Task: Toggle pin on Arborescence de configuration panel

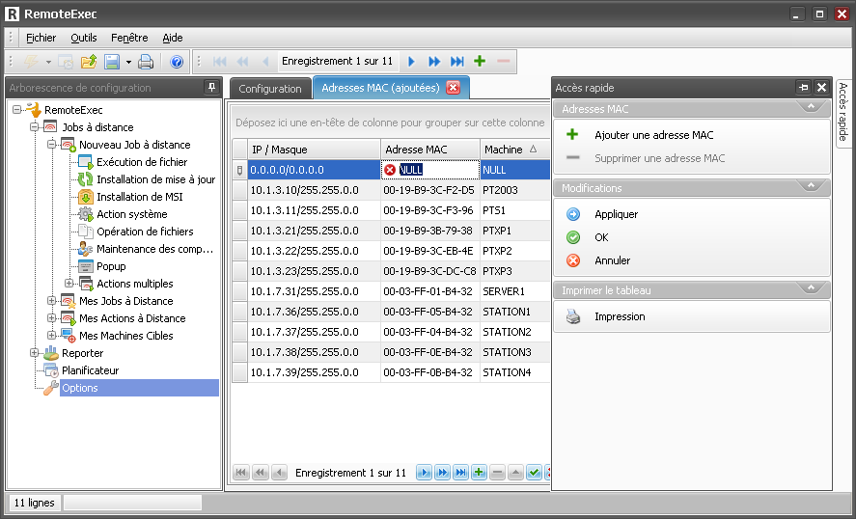Action: 211,88
